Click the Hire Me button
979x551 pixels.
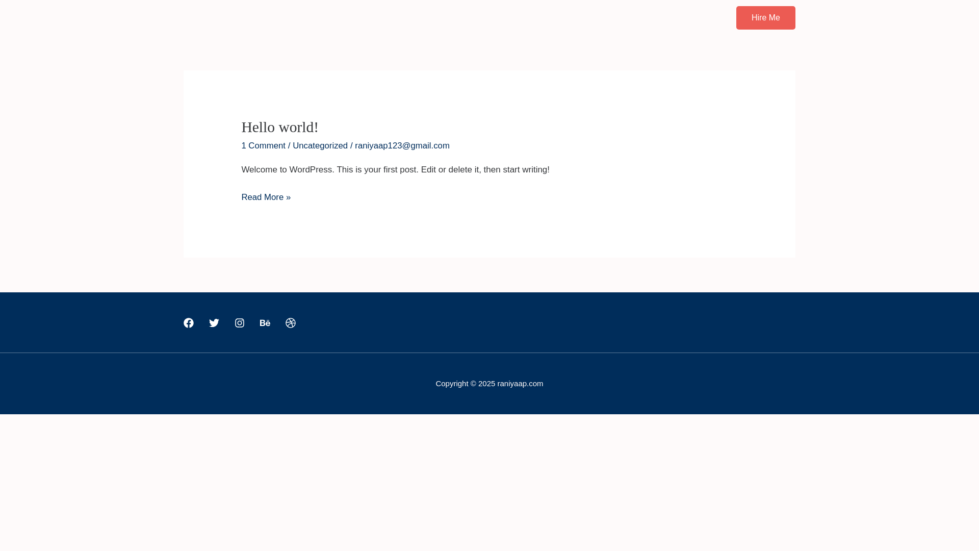[765, 18]
